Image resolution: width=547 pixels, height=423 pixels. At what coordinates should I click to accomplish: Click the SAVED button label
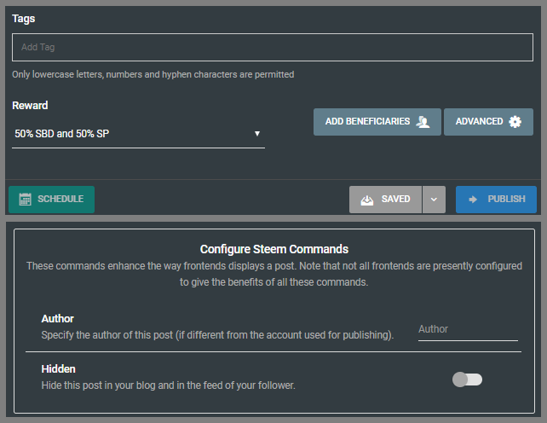[x=395, y=200]
